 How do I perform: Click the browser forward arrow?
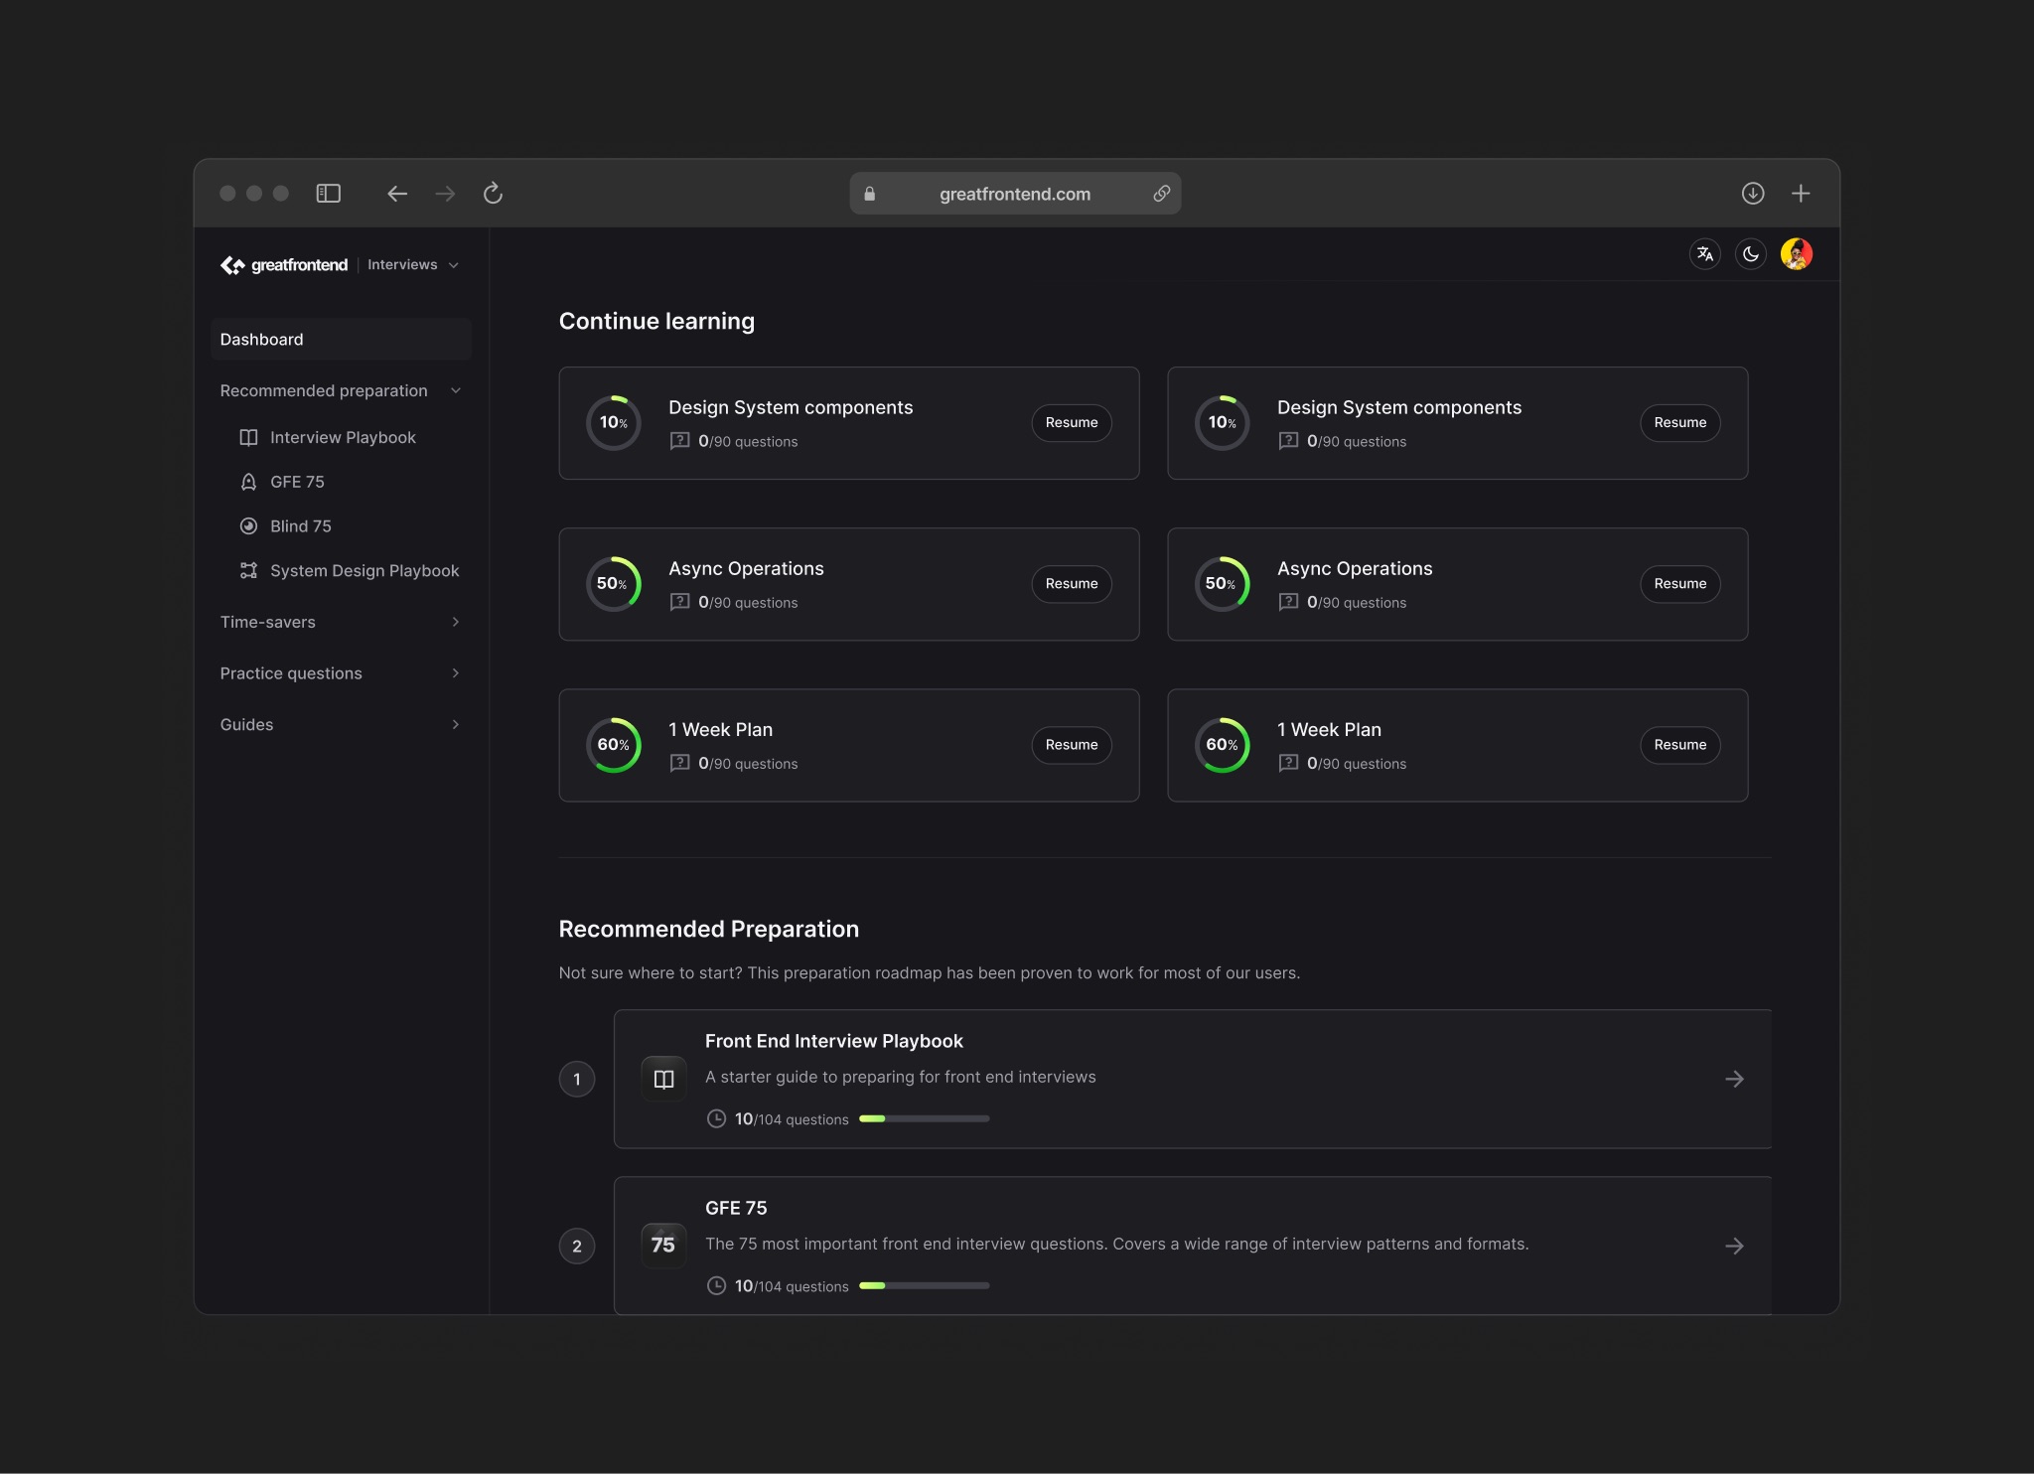pyautogui.click(x=445, y=194)
